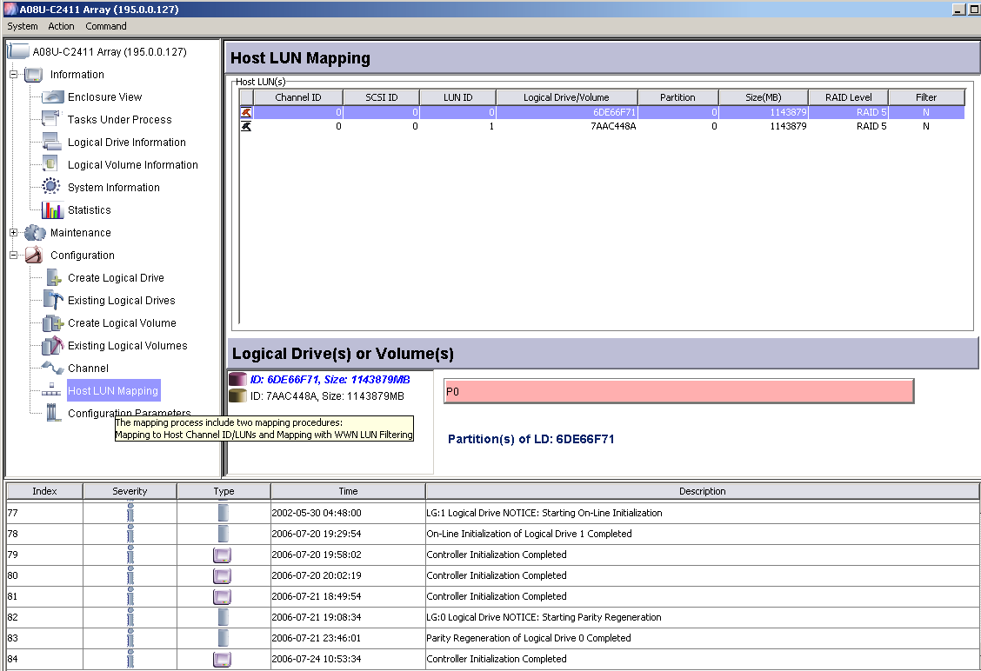Click the Enclosure View icon
The image size is (981, 671).
[x=53, y=97]
